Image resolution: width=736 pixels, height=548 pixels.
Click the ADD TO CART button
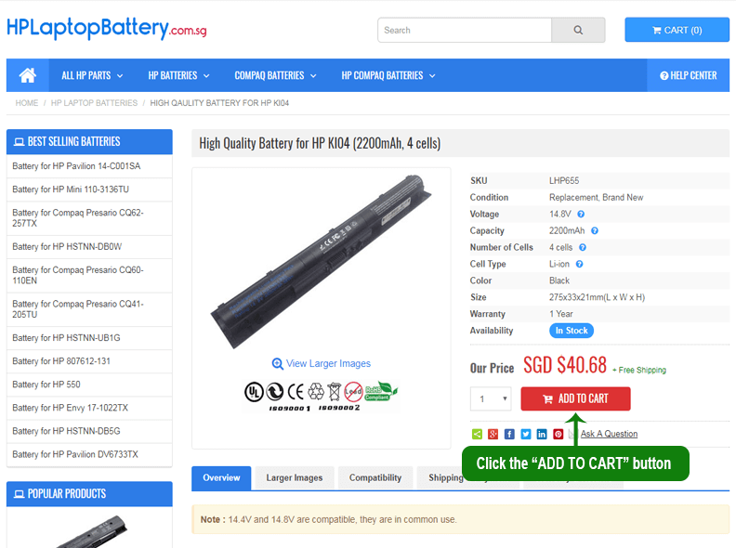(x=575, y=398)
